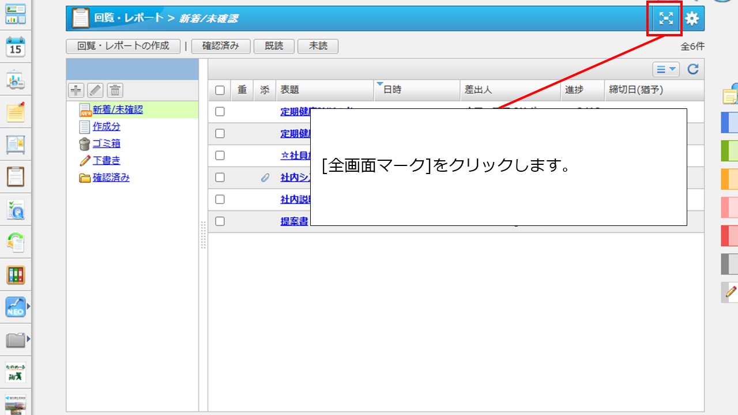Open the settings gear icon
Screen dimensions: 738x415
pos(691,19)
